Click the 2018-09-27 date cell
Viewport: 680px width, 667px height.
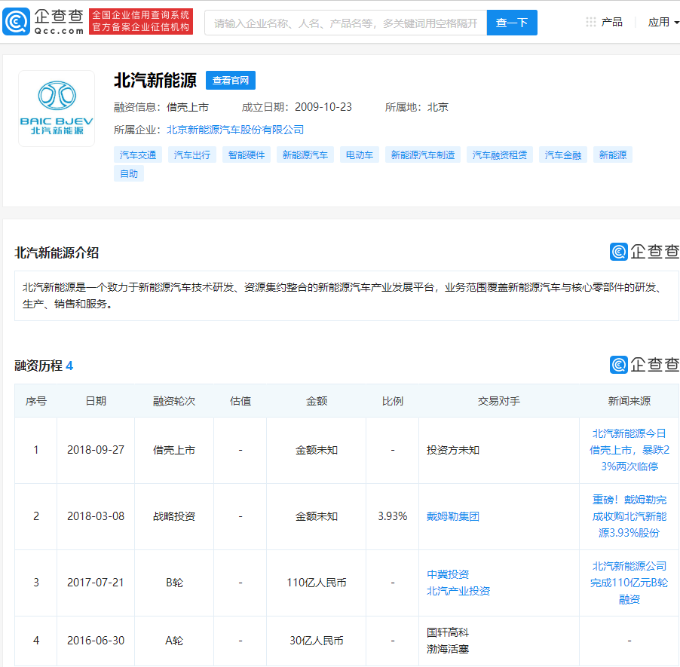pyautogui.click(x=96, y=450)
